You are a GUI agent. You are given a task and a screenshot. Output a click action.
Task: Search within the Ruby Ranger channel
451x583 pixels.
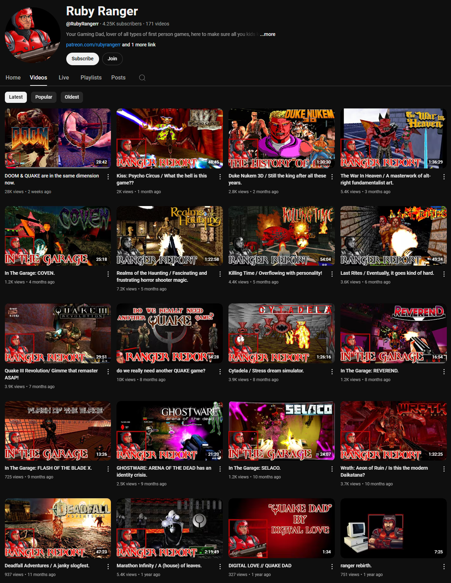click(x=142, y=78)
